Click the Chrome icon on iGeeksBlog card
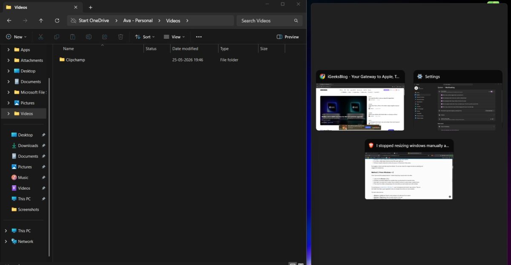 322,77
